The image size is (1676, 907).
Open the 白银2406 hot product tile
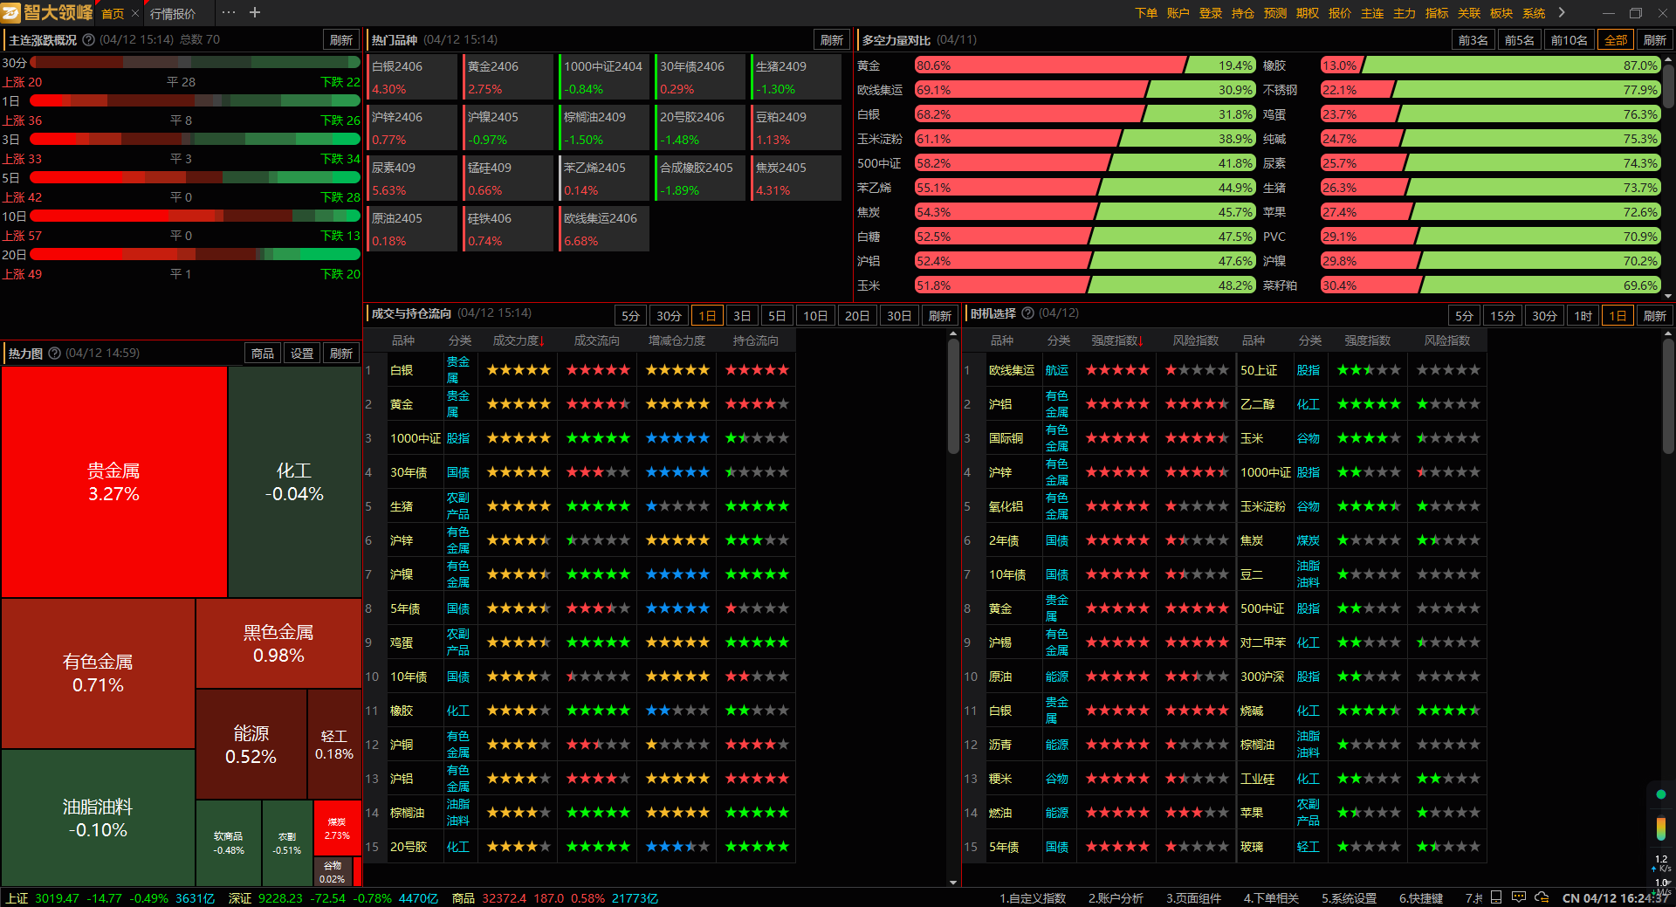413,77
